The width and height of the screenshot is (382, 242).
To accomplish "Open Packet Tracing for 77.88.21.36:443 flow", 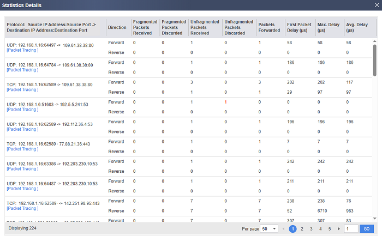I will (x=22, y=149).
